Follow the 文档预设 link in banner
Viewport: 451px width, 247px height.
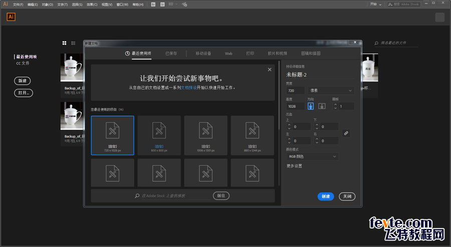[x=189, y=88]
